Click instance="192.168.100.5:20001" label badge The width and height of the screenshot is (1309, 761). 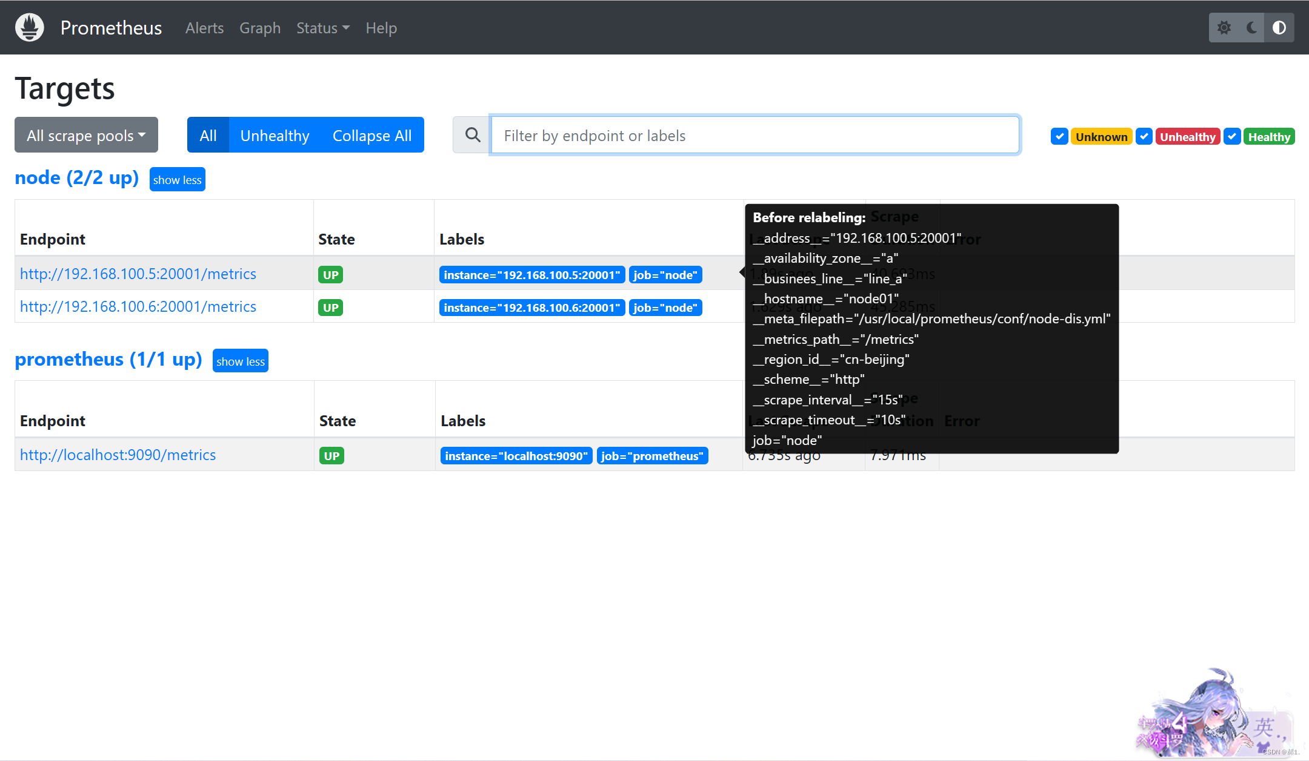coord(531,275)
